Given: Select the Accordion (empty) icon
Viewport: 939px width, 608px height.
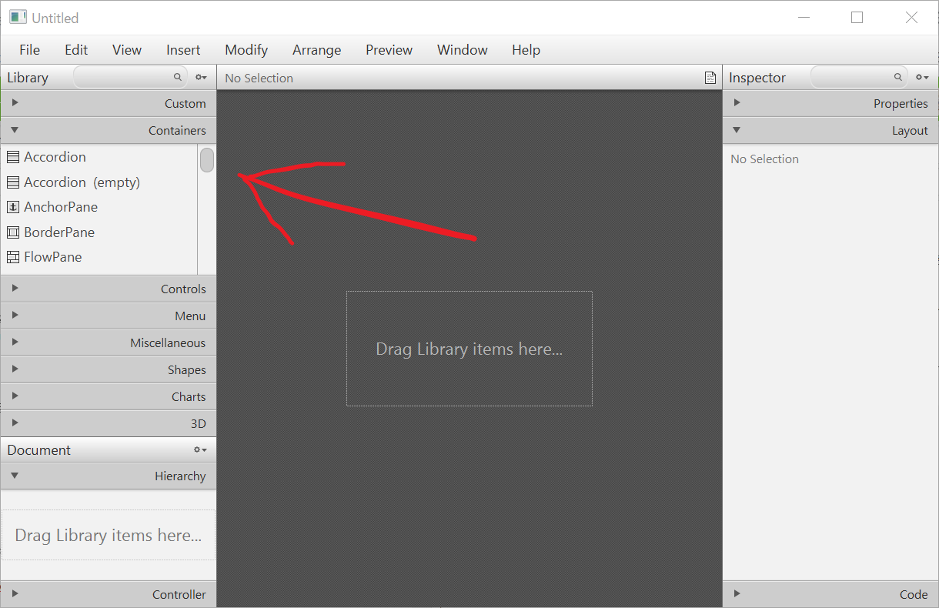Looking at the screenshot, I should (12, 182).
